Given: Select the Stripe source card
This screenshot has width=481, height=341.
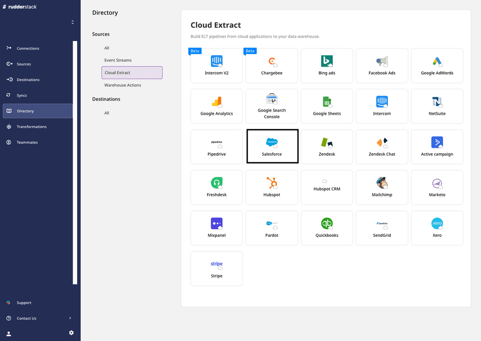Looking at the screenshot, I should pos(216,268).
